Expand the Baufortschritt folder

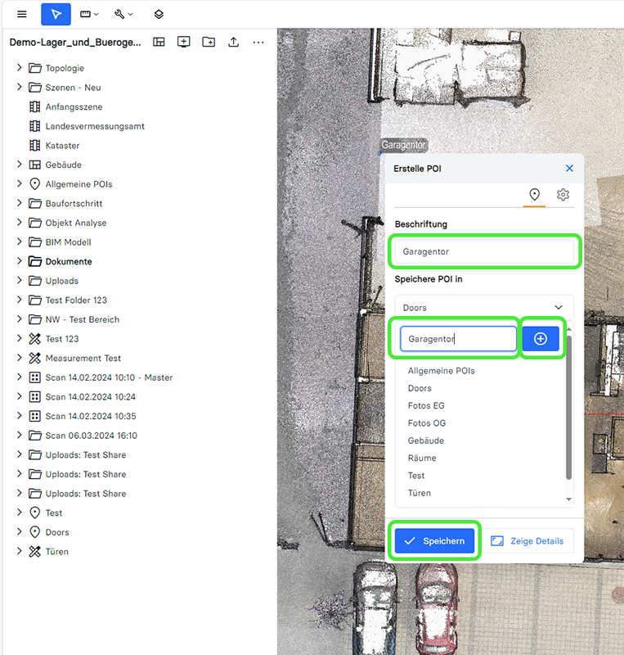click(x=20, y=203)
